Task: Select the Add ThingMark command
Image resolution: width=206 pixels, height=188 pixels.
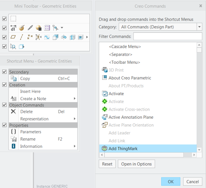Action: [148, 149]
